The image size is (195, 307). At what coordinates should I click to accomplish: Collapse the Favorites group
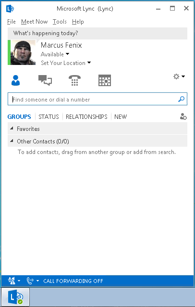[x=12, y=128]
